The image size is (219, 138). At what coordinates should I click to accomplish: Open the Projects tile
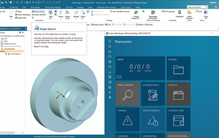click(178, 94)
